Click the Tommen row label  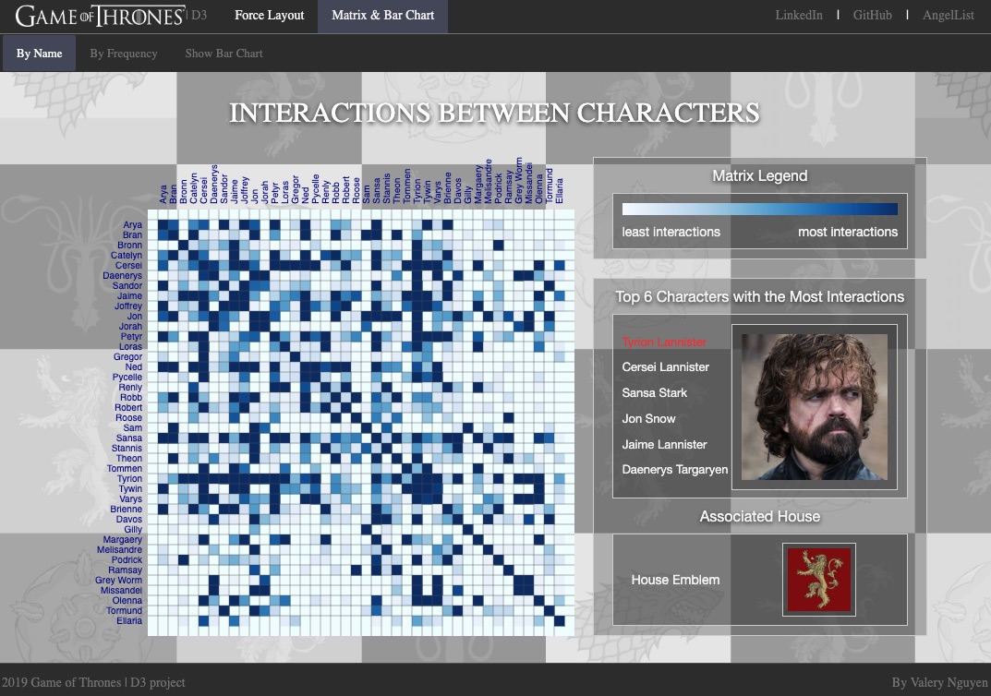125,469
